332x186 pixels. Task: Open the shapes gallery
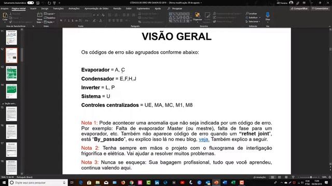pos(179,17)
